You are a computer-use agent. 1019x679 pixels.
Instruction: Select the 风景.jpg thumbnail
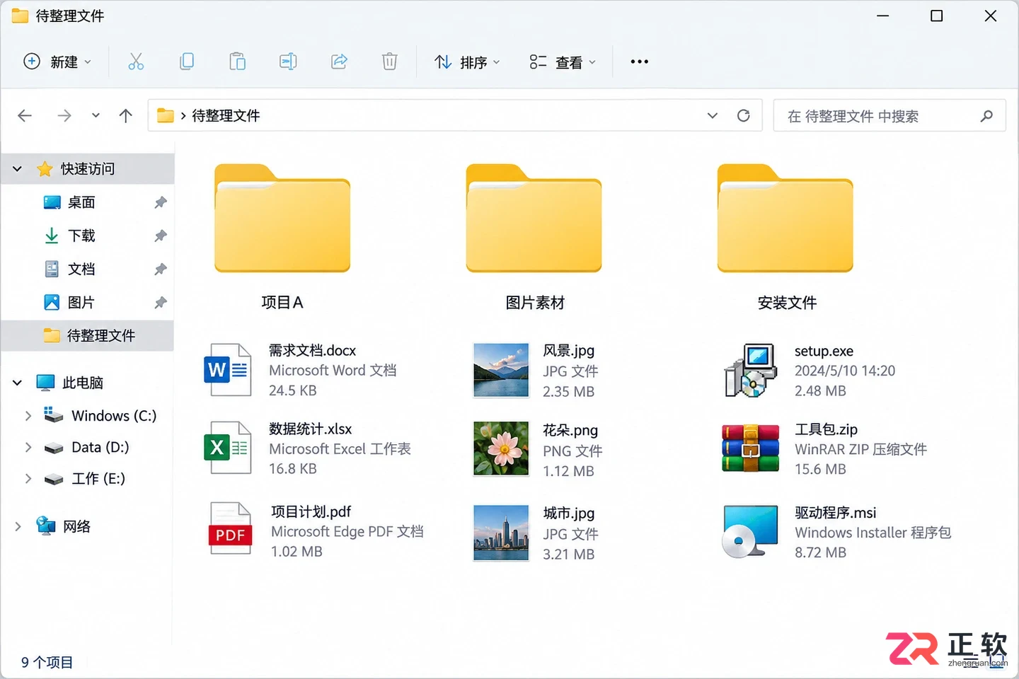tap(501, 370)
